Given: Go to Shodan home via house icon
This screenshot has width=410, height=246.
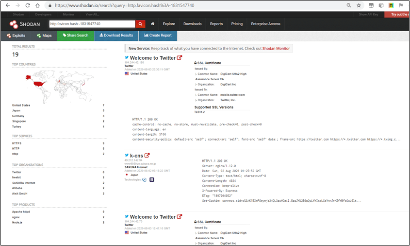Looking at the screenshot, I should (x=152, y=24).
